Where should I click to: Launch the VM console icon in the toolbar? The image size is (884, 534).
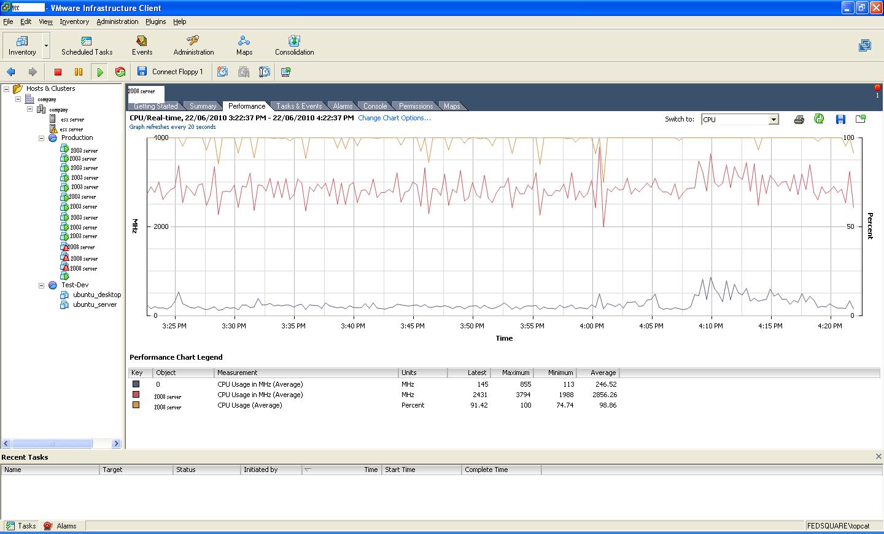(x=285, y=72)
